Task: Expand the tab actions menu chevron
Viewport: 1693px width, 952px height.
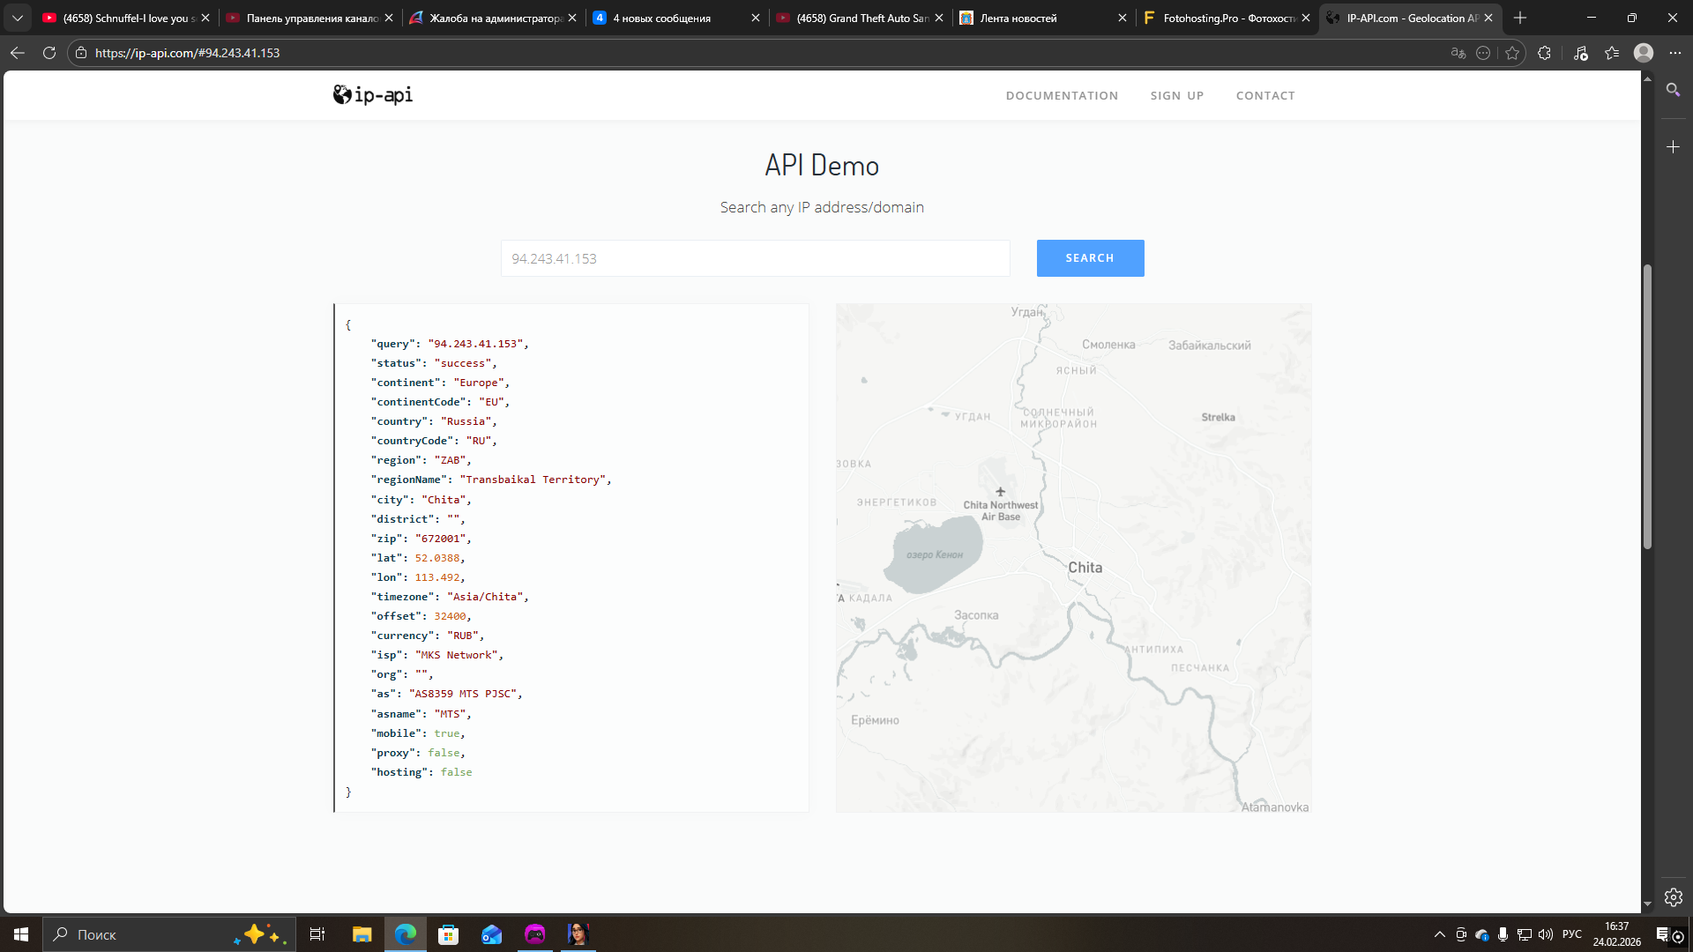Action: click(x=18, y=18)
